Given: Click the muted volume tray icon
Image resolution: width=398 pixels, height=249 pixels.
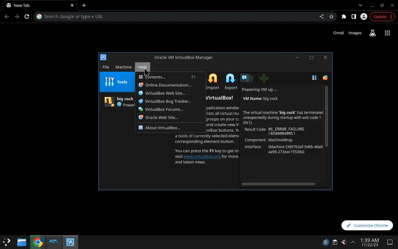Looking at the screenshot, I should click(x=344, y=242).
